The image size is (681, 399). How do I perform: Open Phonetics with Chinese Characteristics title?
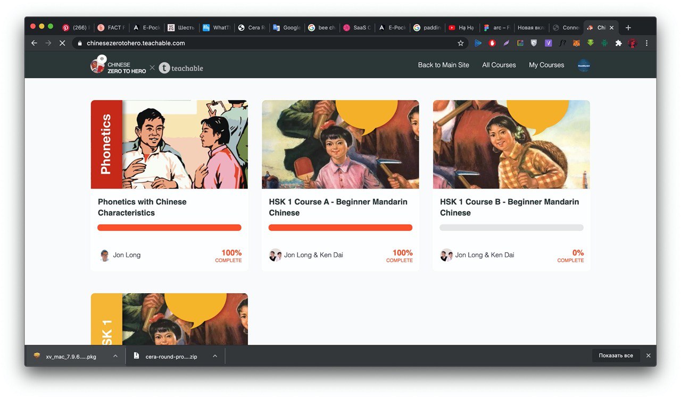[142, 207]
